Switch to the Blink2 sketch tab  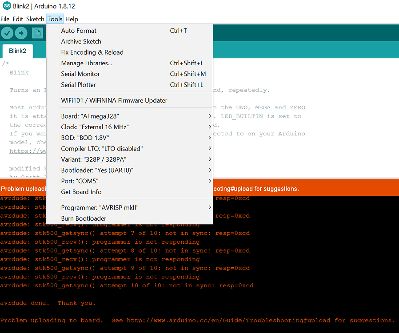pyautogui.click(x=17, y=50)
